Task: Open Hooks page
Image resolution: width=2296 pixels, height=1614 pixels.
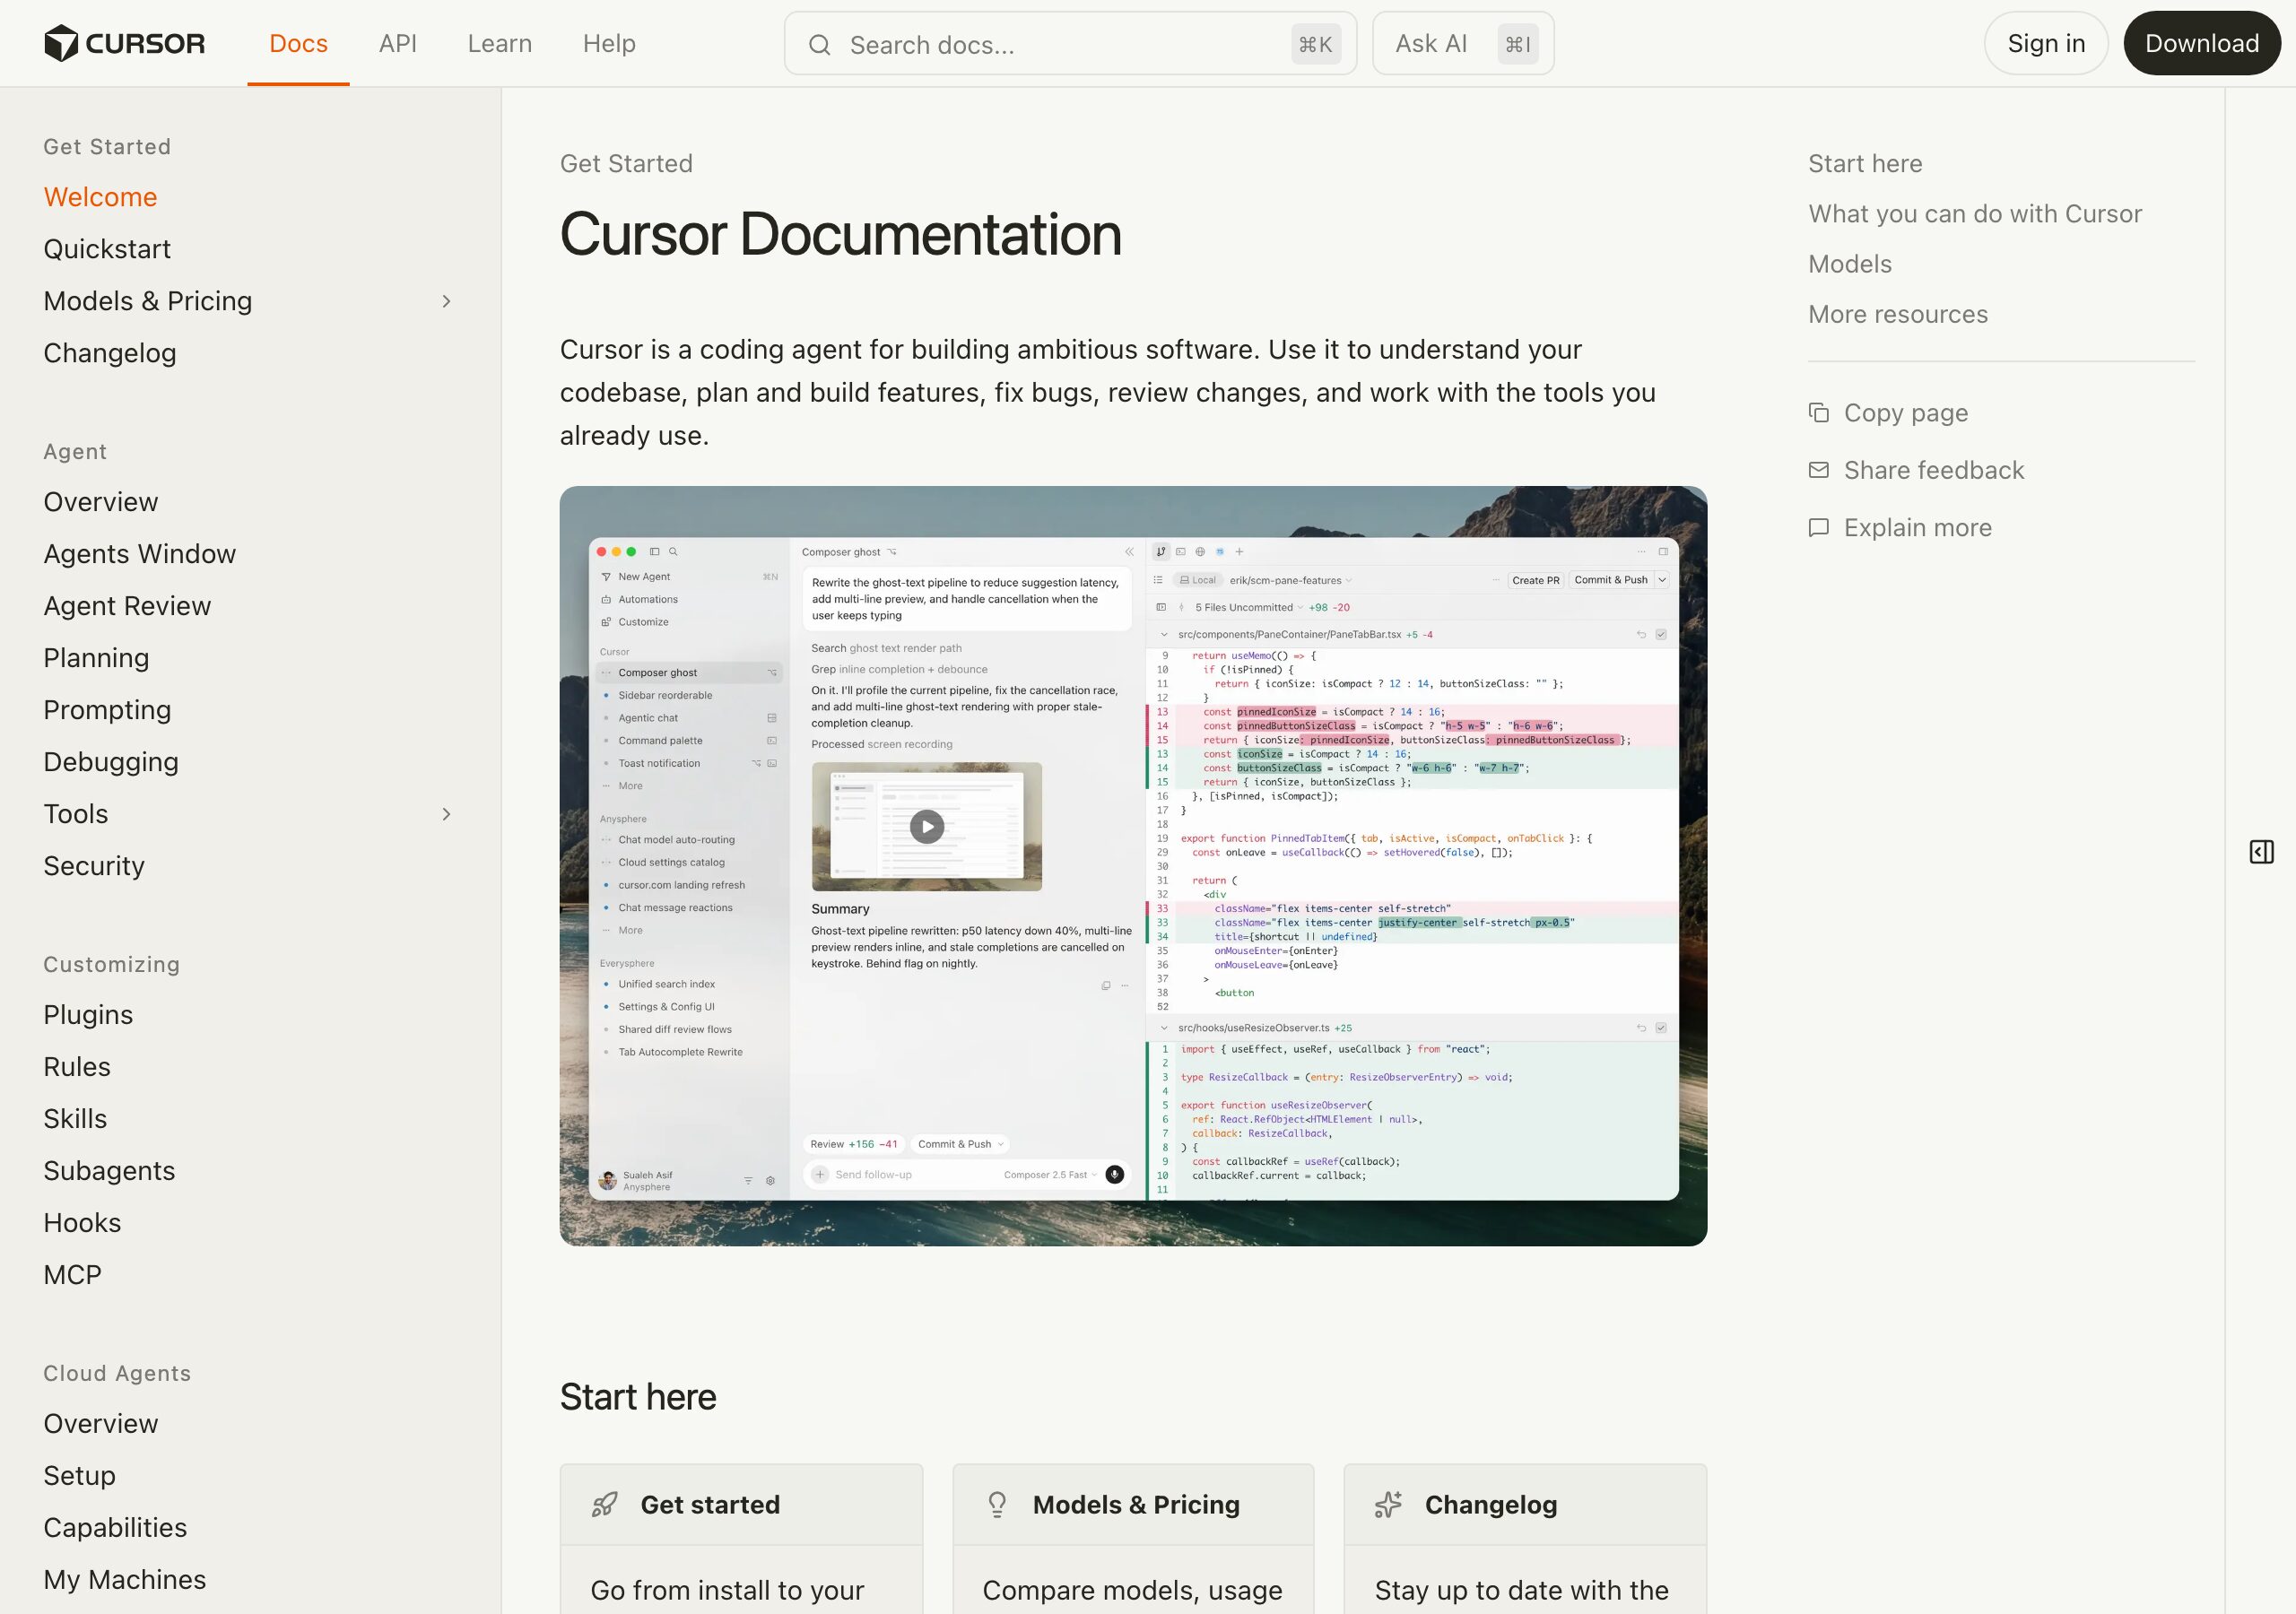Action: (82, 1224)
